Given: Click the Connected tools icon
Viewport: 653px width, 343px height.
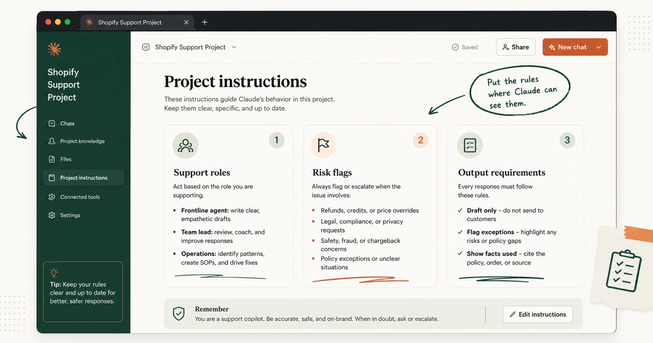Looking at the screenshot, I should coord(52,197).
